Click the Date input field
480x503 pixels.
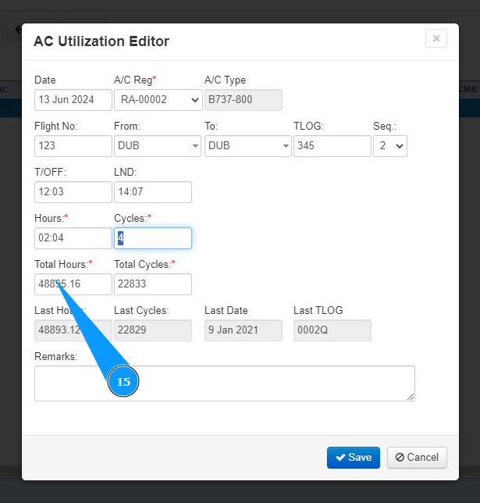click(x=73, y=100)
